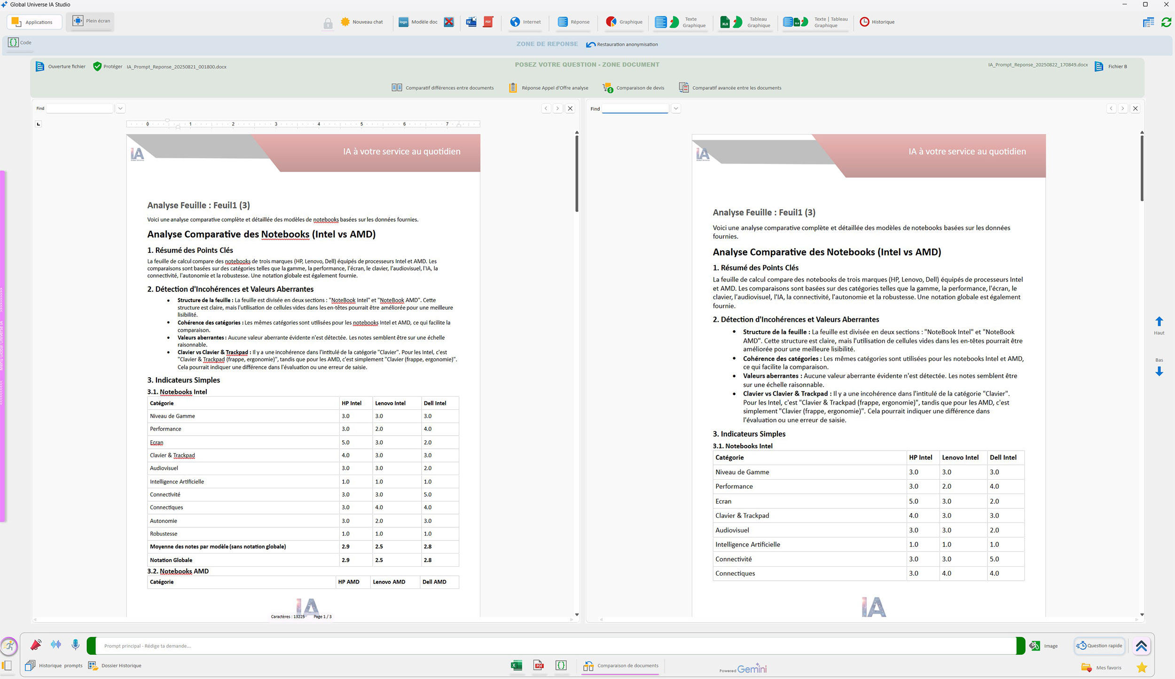The width and height of the screenshot is (1175, 679).
Task: Open the Comparaison de documents tab
Action: coord(620,665)
